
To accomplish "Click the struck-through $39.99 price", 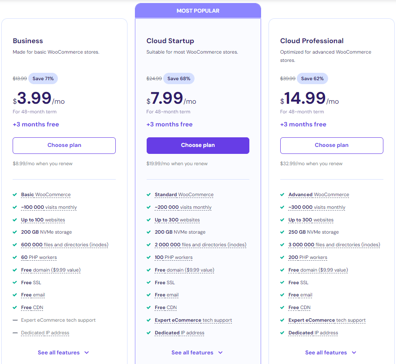I will 288,78.
